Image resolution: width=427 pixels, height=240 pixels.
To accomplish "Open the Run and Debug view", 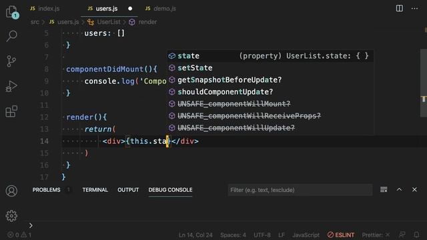I will click(11, 86).
